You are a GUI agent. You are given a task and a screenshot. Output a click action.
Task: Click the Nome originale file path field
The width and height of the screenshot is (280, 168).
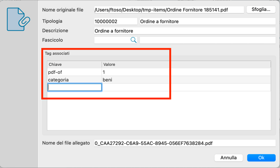[x=169, y=10]
